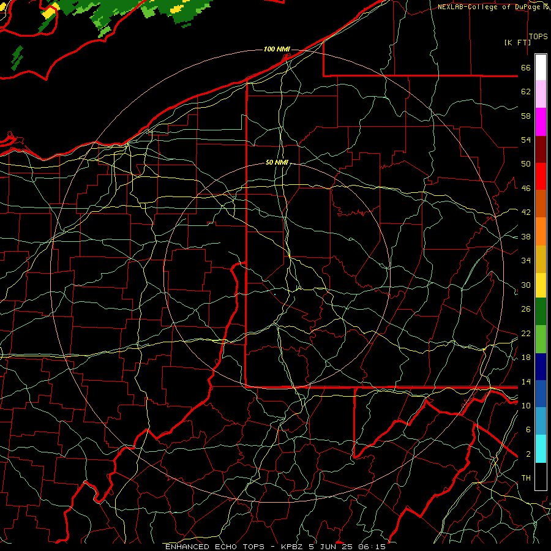Click the 58 legend value
551x551 pixels.
pos(526,116)
